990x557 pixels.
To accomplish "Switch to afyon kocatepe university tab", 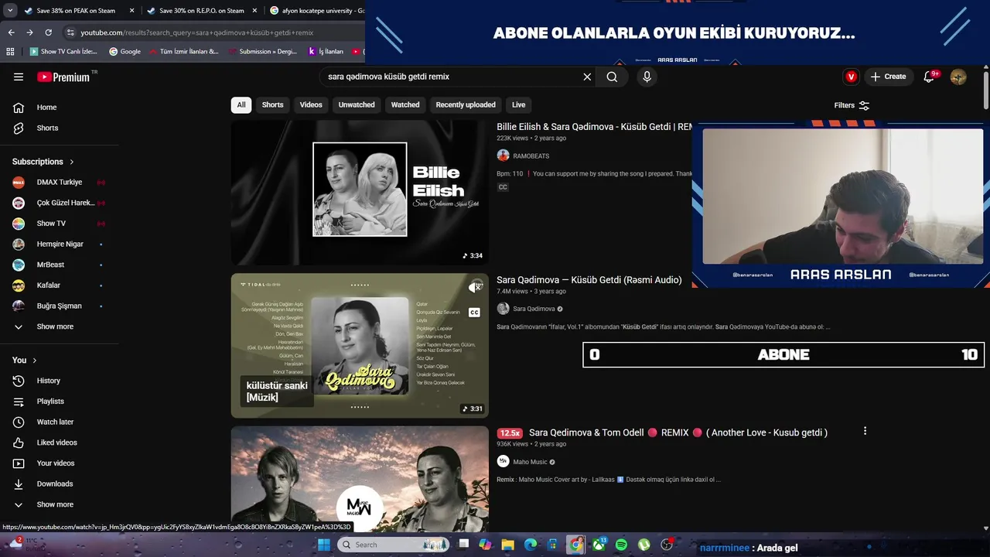I will click(316, 11).
